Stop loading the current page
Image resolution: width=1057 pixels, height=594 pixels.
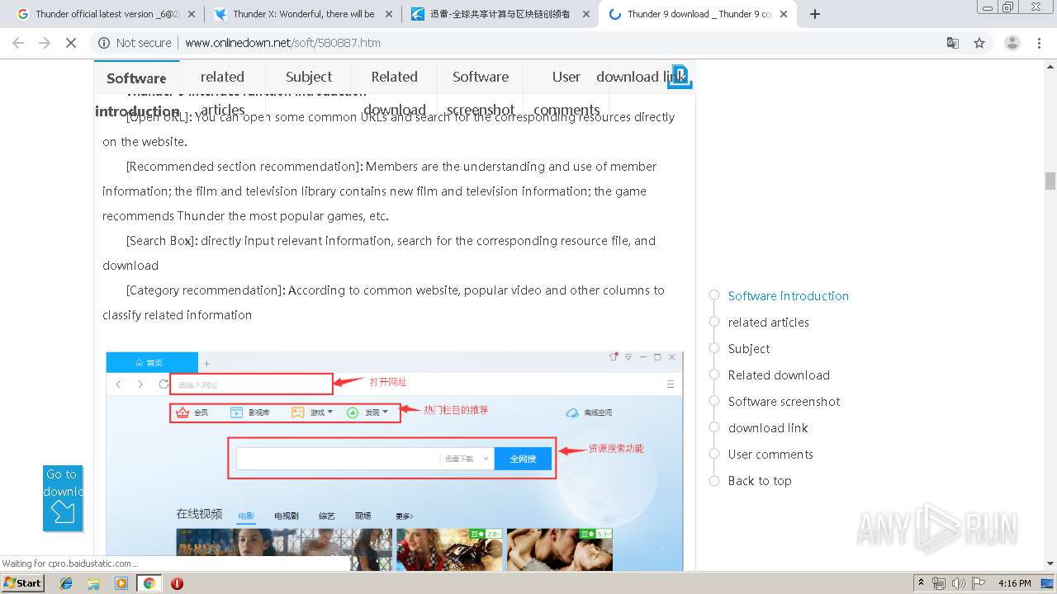(x=71, y=43)
